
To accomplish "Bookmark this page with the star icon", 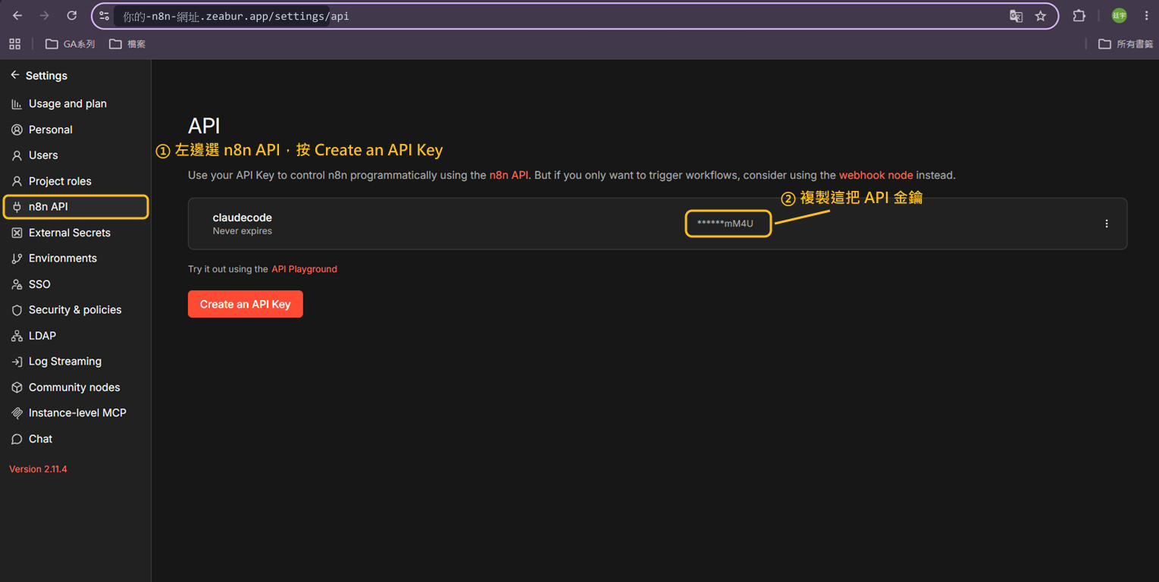I will tap(1041, 16).
